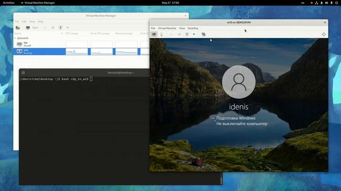Image resolution: width=341 pixels, height=191 pixels.
Task: Click w10 memory usage graph
Action: click(126, 51)
